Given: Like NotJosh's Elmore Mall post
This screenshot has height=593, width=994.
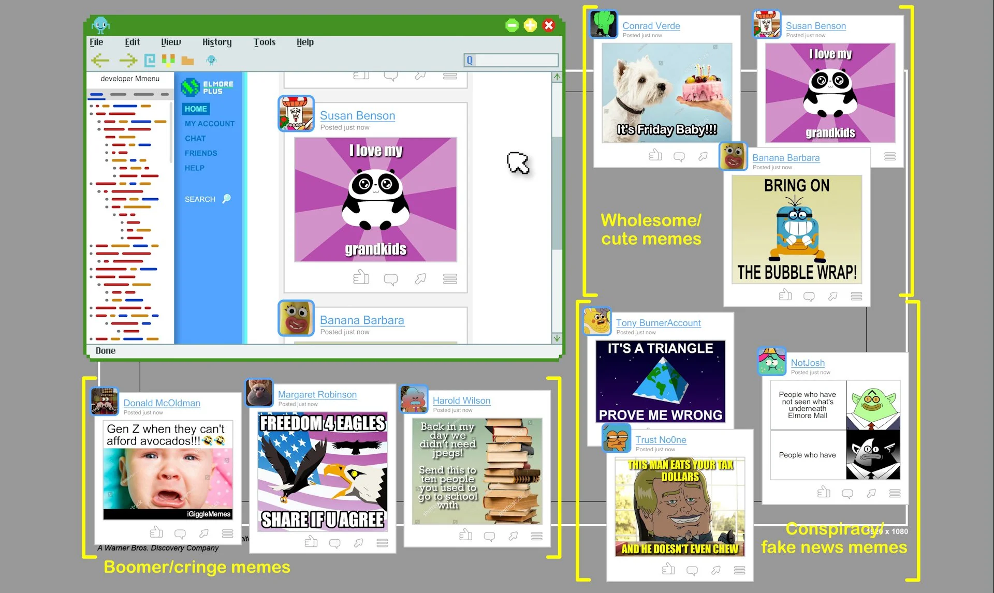Looking at the screenshot, I should [824, 492].
